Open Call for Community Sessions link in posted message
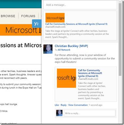 point(90,73)
